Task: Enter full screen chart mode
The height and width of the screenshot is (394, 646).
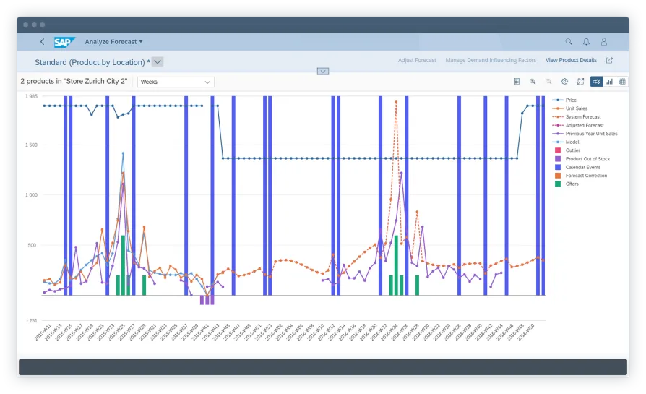Action: 580,82
